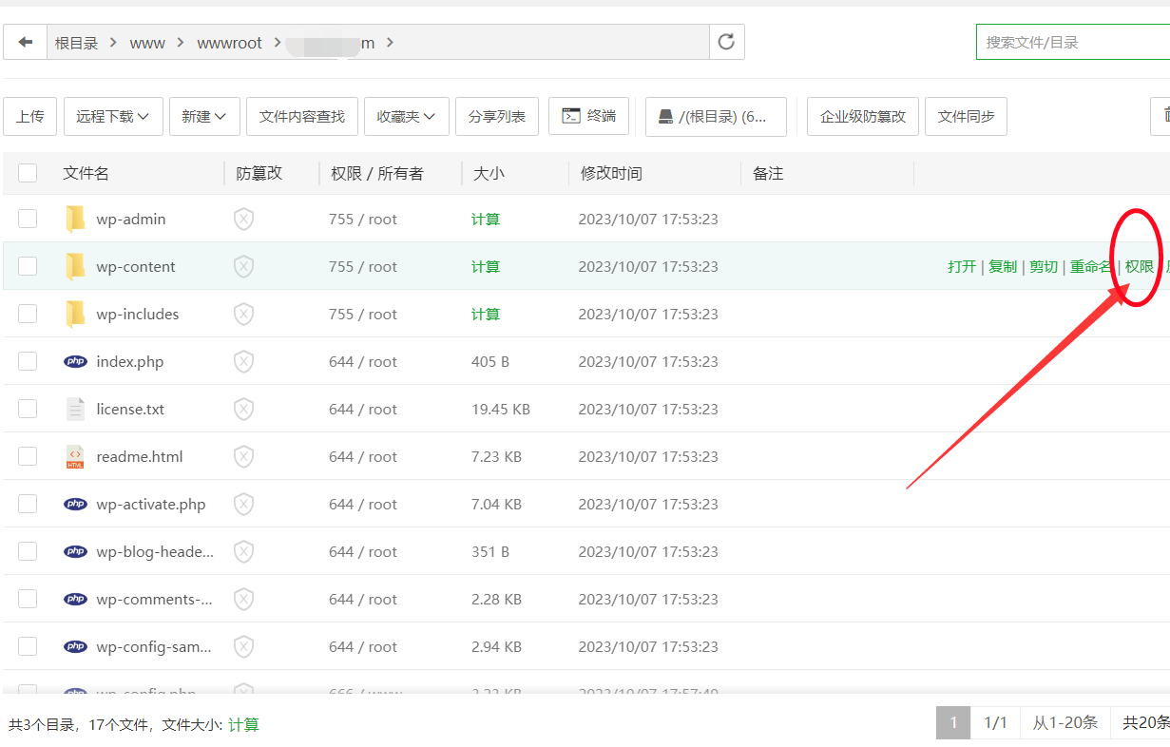Click the anti-tamper shield for wp-content
This screenshot has width=1170, height=747.
[x=244, y=267]
